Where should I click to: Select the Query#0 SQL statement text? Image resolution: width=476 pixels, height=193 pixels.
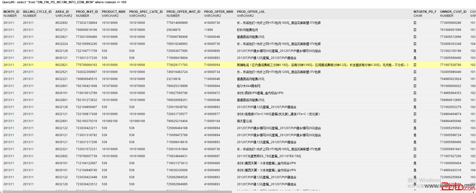pyautogui.click(x=64, y=2)
